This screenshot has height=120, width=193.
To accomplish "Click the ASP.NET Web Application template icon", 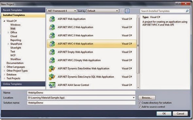I will 52,19.
